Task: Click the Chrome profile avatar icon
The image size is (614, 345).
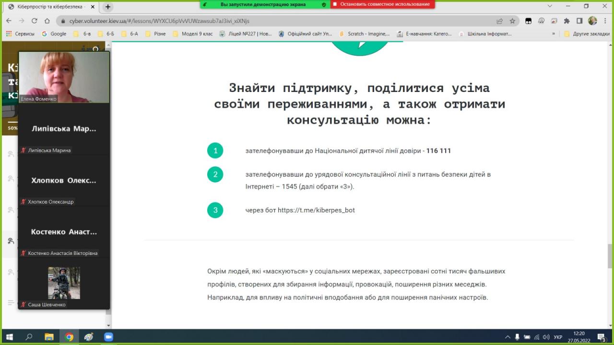Action: point(592,21)
